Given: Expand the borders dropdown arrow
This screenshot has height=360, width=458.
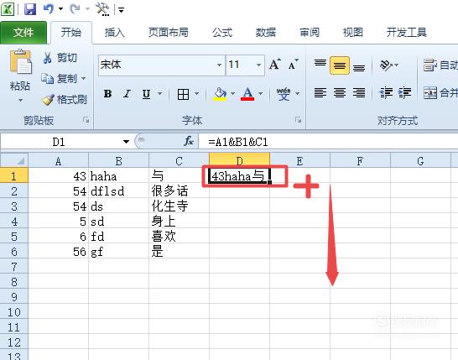Looking at the screenshot, I should pos(196,94).
